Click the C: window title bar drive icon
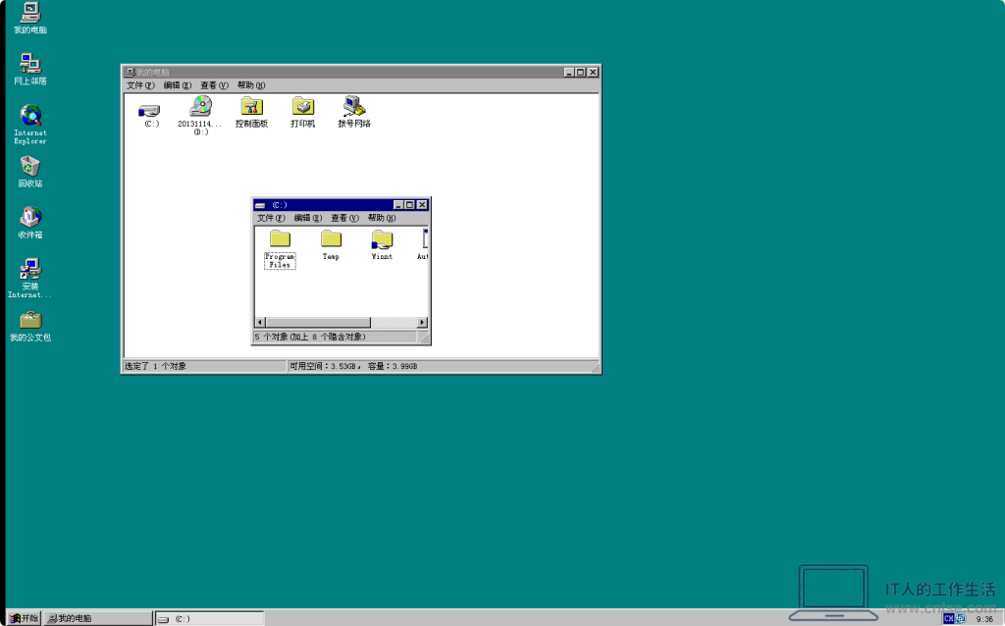This screenshot has width=1005, height=626. 260,205
